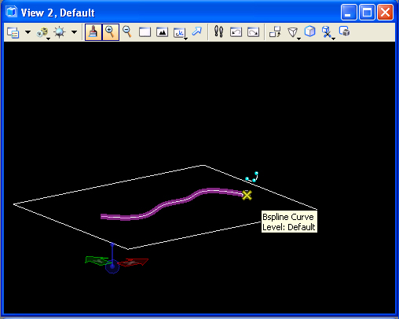Screen dimensions: 399x319
Task: Toggle the highlighted Zoom In magnifier tool
Action: click(x=111, y=32)
